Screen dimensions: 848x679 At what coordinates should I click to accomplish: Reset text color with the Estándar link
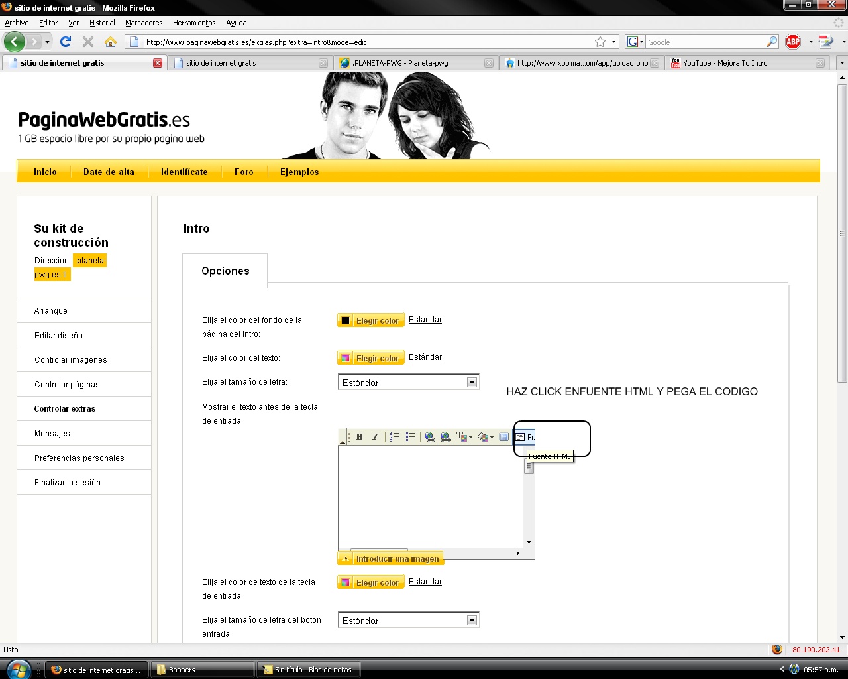pos(425,357)
